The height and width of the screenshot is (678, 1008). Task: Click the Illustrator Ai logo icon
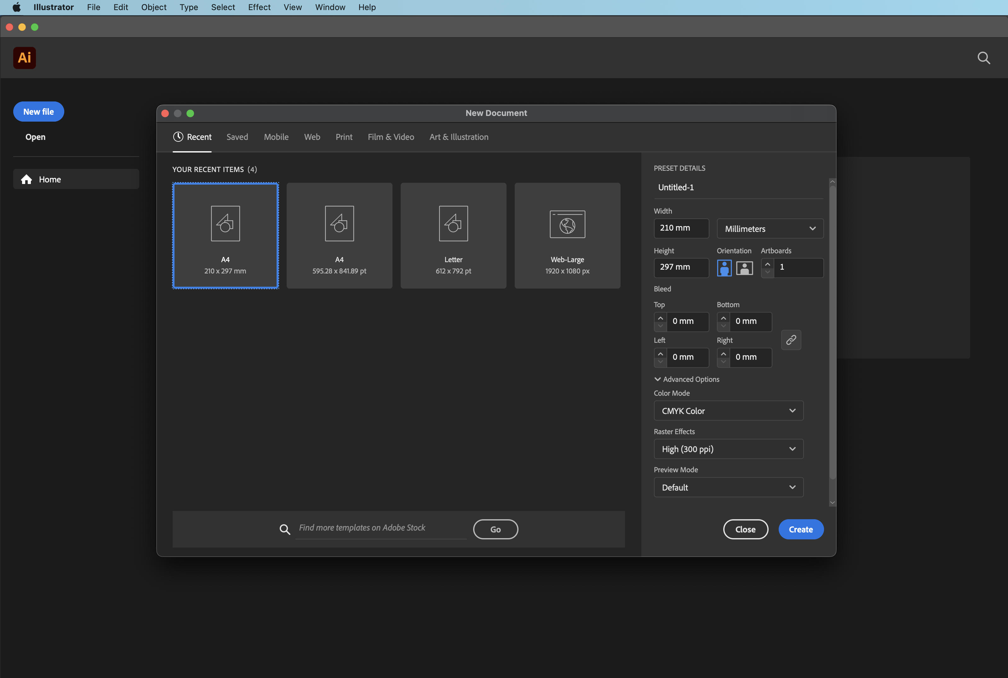click(x=24, y=58)
